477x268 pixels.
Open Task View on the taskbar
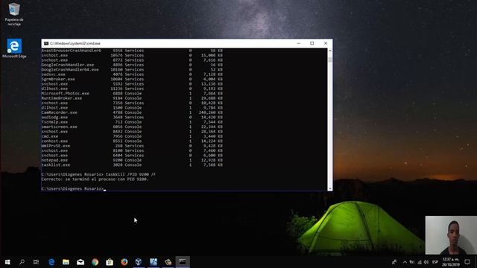36,262
